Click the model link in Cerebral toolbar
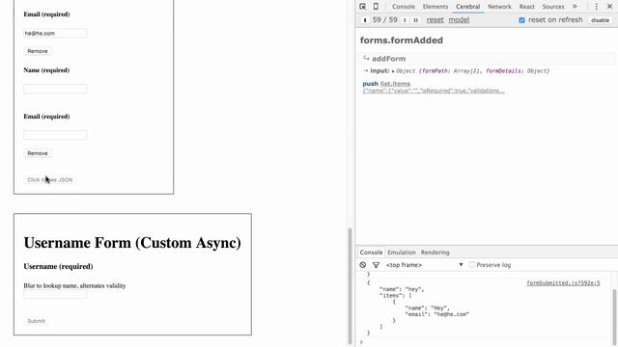 pyautogui.click(x=459, y=20)
